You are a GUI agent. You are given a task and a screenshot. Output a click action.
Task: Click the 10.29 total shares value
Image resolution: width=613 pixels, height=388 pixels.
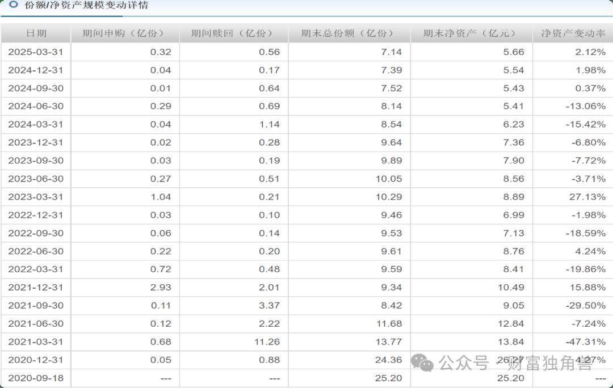click(389, 197)
